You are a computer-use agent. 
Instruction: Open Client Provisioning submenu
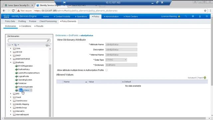(48, 21)
